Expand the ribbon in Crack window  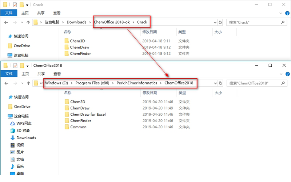tap(280, 13)
